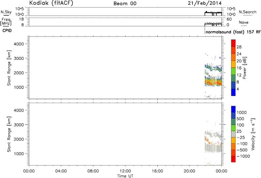Viewport: 261px width, 178px height.
Task: Click the strong orange-red power echo band near 1300 km
Action: click(213, 82)
